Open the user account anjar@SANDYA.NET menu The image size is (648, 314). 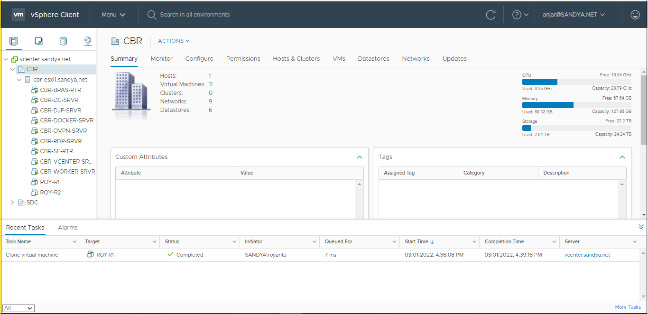pyautogui.click(x=574, y=15)
